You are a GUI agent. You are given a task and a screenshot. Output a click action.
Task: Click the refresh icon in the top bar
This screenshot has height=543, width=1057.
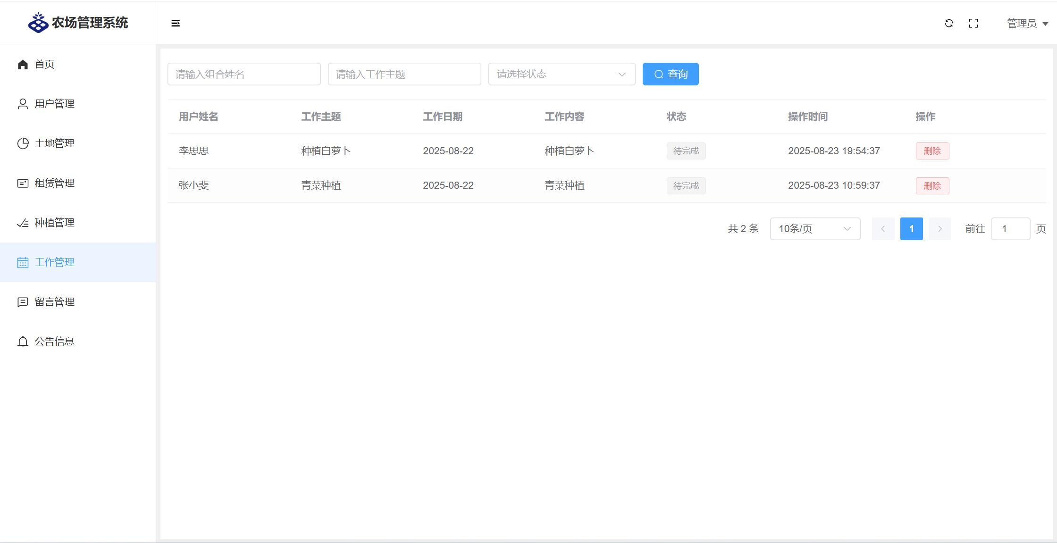(x=949, y=23)
